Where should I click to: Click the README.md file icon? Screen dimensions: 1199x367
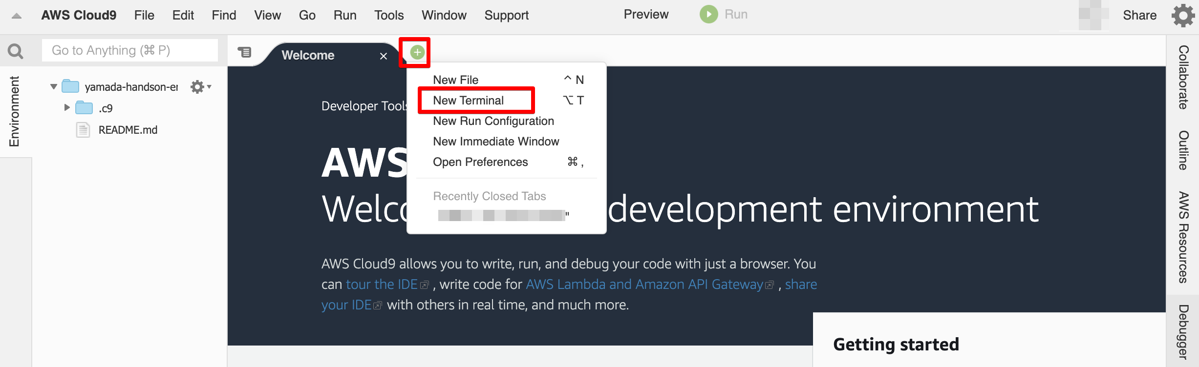[x=83, y=130]
